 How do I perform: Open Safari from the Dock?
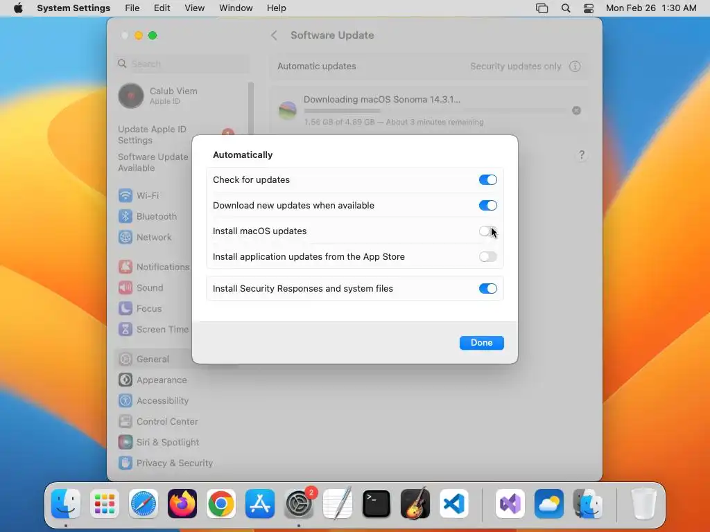pyautogui.click(x=144, y=504)
